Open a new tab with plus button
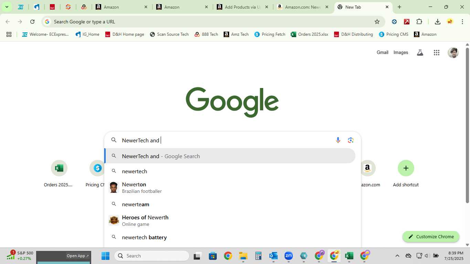Screen dimensions: 470x264 click(x=399, y=7)
